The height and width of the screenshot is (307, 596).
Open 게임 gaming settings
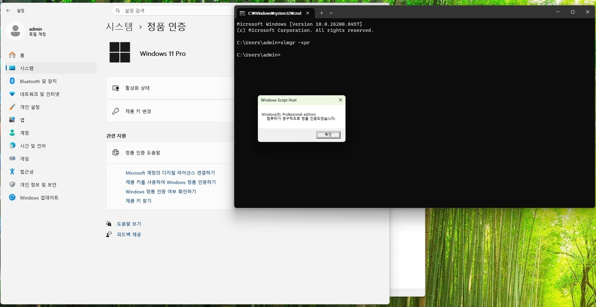(51, 158)
